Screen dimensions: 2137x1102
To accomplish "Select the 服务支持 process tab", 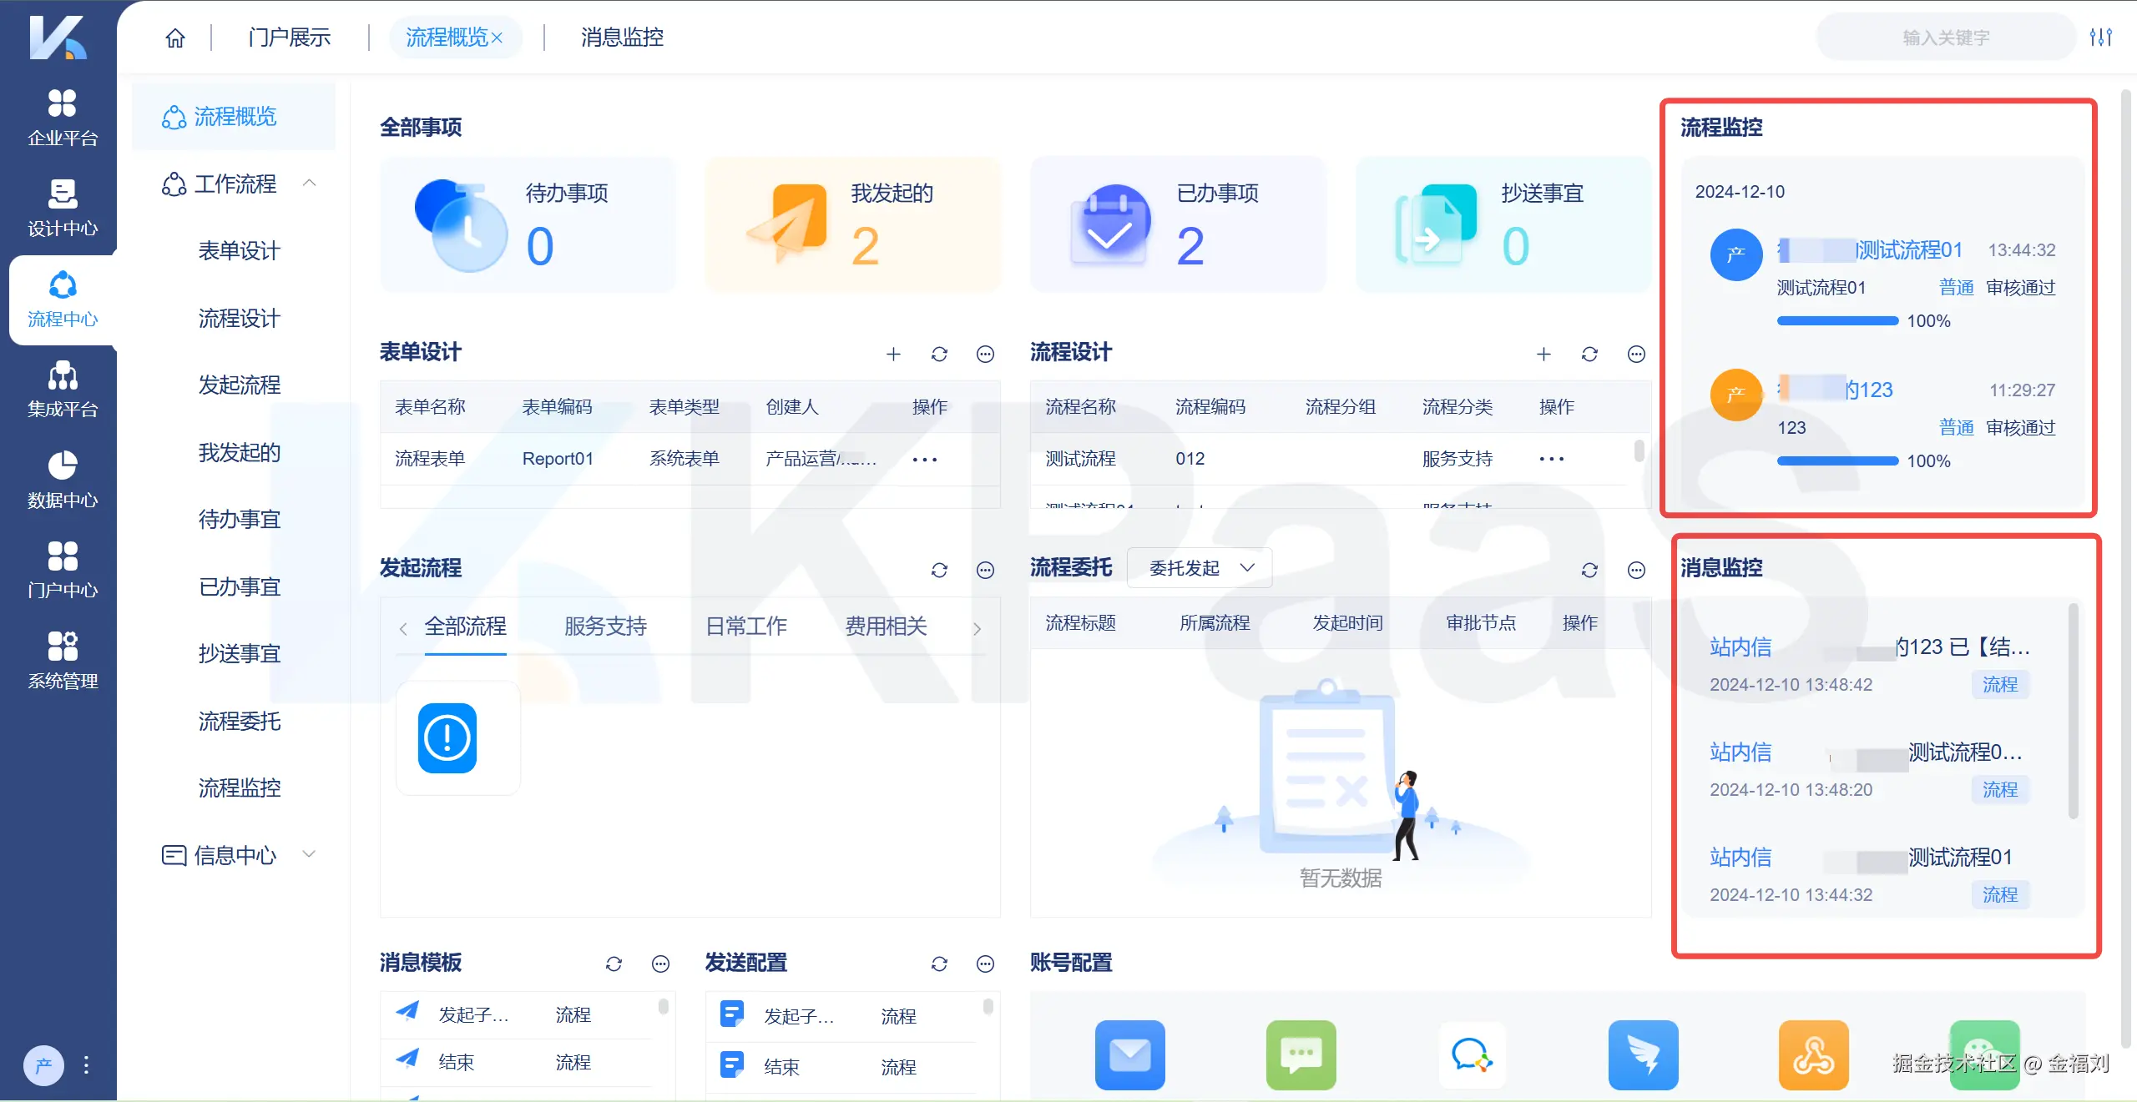I will (605, 626).
